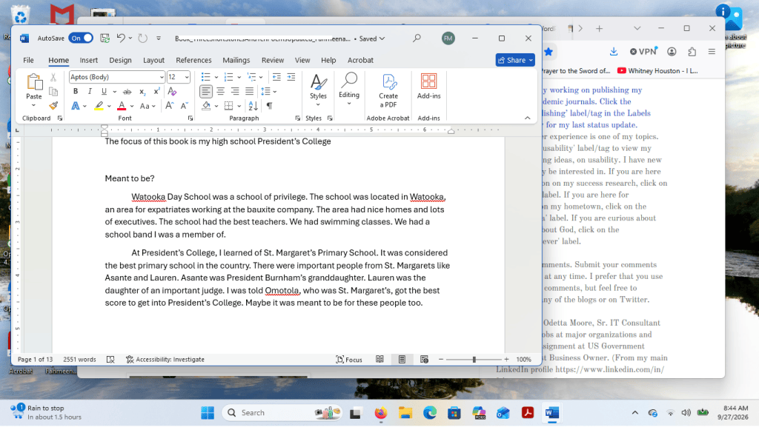This screenshot has width=759, height=427.
Task: Click the Undo arrow icon
Action: [121, 38]
